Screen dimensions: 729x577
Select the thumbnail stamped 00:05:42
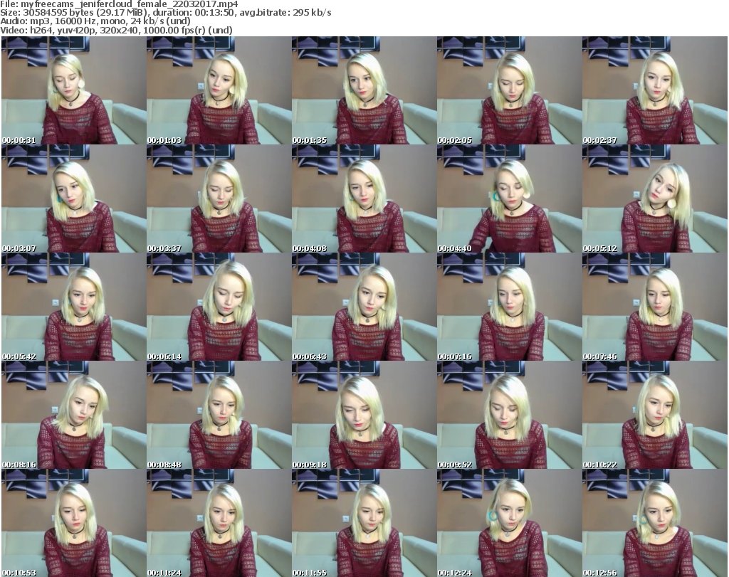tap(73, 307)
